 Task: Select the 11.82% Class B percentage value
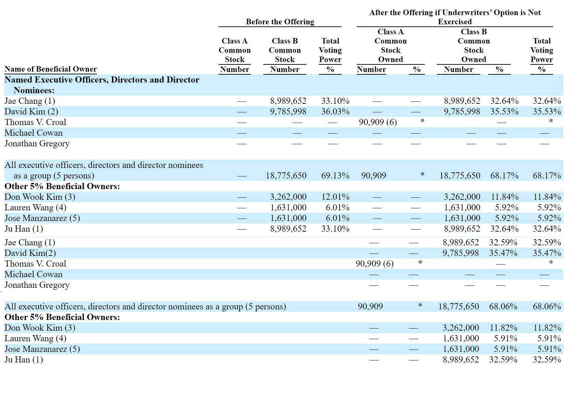tap(503, 328)
